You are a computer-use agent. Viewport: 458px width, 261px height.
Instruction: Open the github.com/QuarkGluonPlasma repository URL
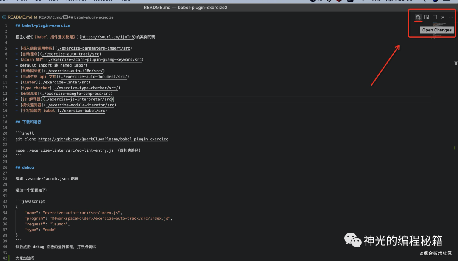pyautogui.click(x=103, y=139)
